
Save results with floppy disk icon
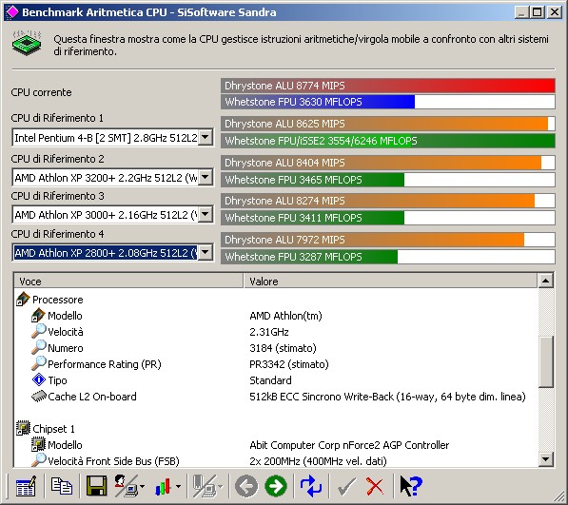click(x=96, y=486)
